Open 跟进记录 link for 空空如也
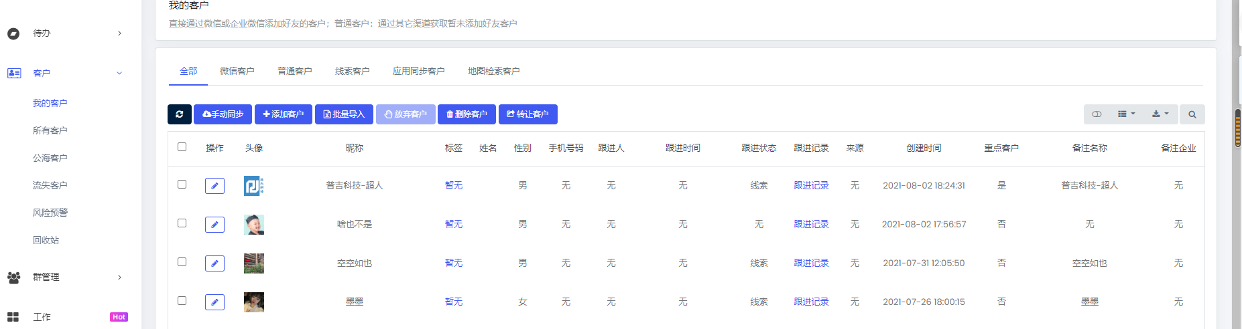1242x329 pixels. coord(812,263)
